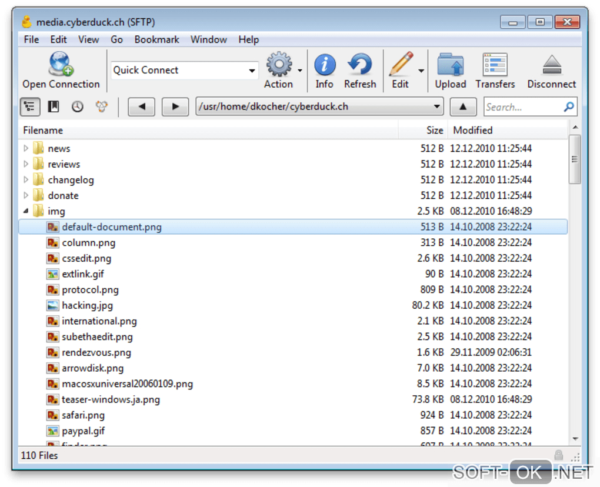Open the Edit menu

click(59, 39)
